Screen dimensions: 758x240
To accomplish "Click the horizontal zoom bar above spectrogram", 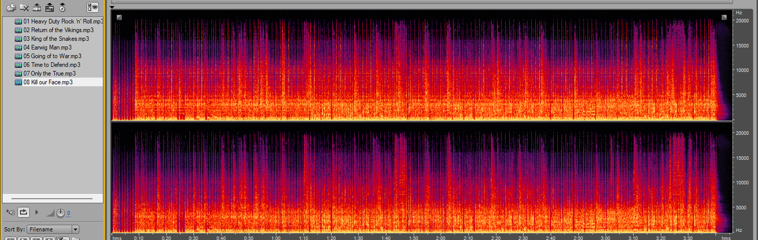I will click(x=422, y=2).
